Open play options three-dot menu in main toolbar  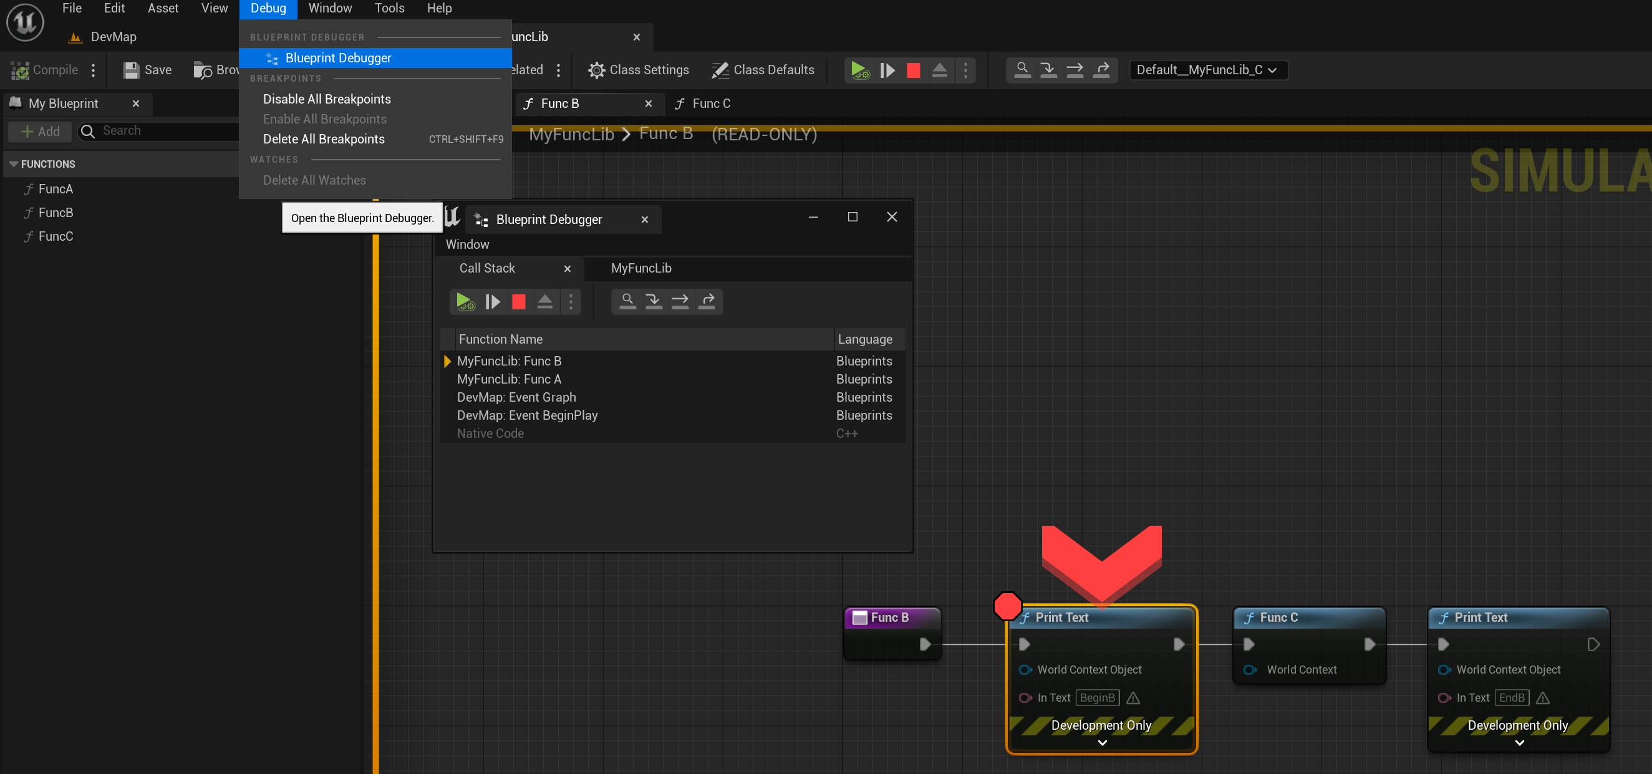coord(965,70)
